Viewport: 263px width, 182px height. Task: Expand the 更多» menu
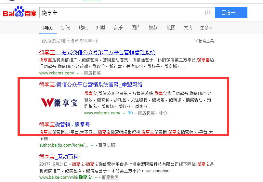pos(206,28)
